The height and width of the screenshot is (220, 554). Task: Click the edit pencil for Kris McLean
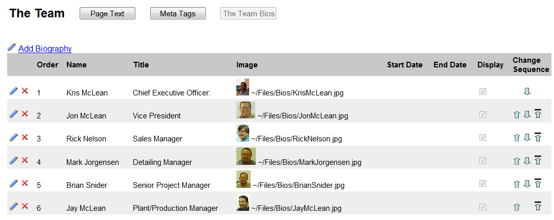pyautogui.click(x=14, y=91)
